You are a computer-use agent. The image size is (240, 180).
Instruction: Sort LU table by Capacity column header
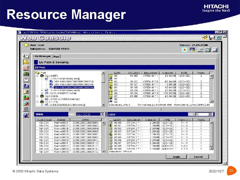pyautogui.click(x=168, y=73)
